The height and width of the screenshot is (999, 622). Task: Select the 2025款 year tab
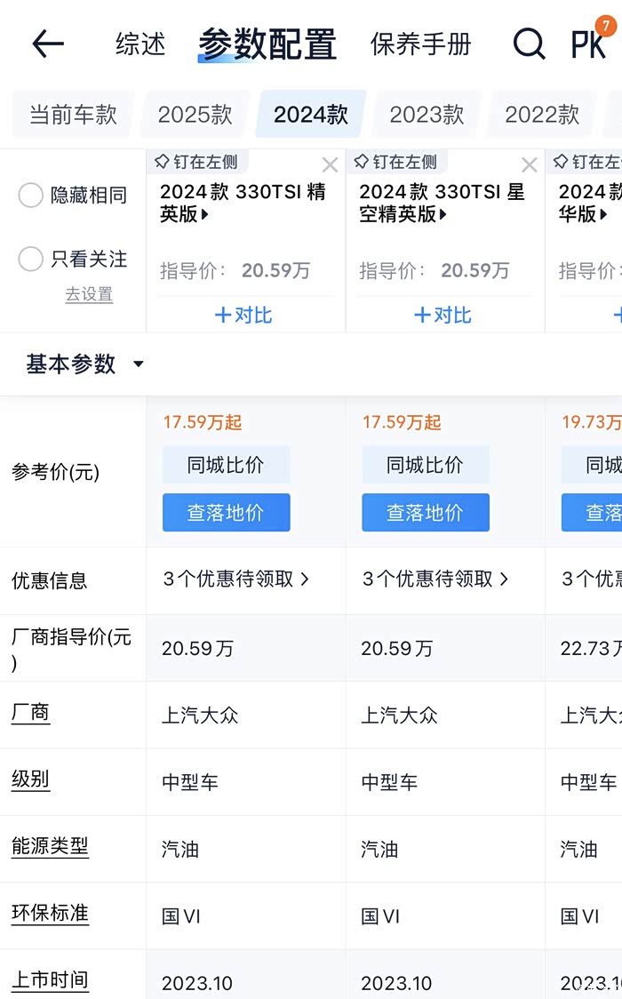click(x=195, y=115)
